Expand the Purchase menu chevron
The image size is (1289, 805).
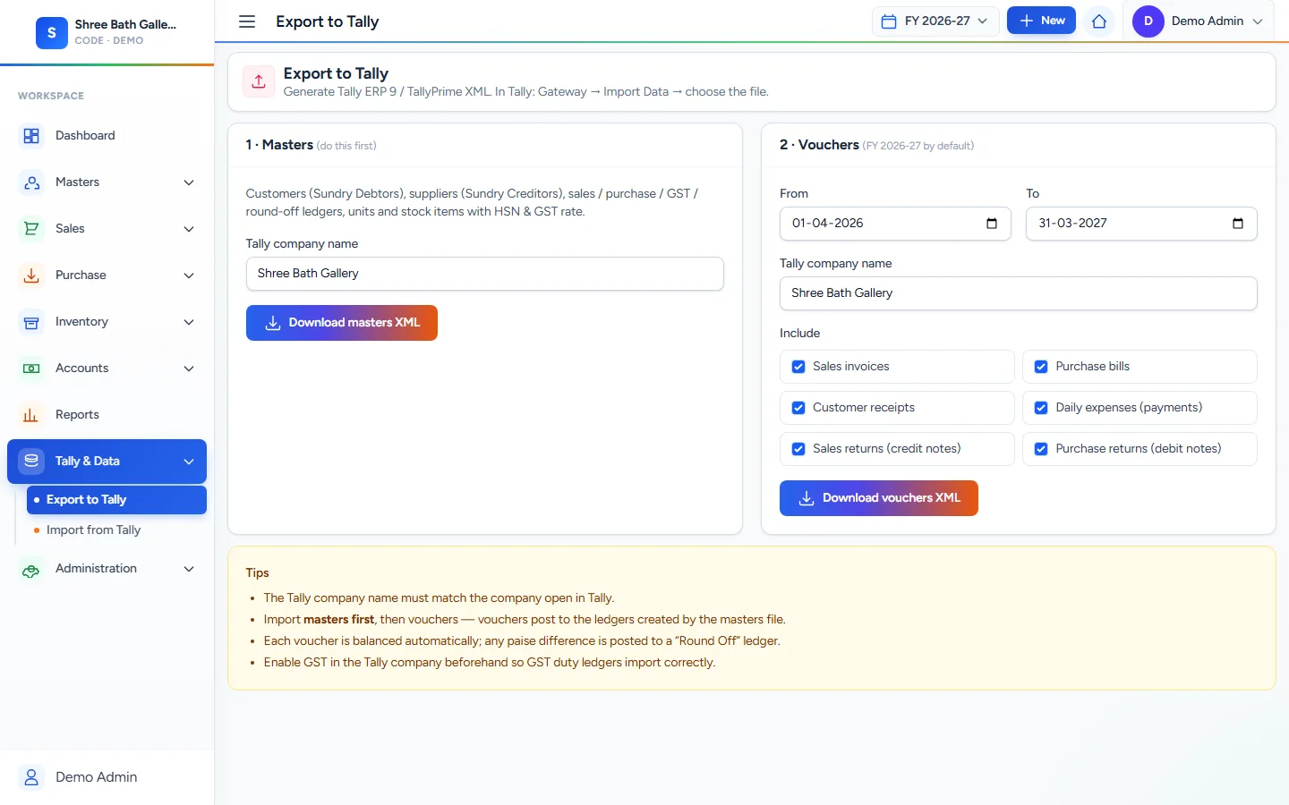point(189,275)
